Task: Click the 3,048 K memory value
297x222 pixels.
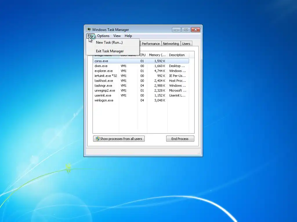Action: pyautogui.click(x=160, y=100)
